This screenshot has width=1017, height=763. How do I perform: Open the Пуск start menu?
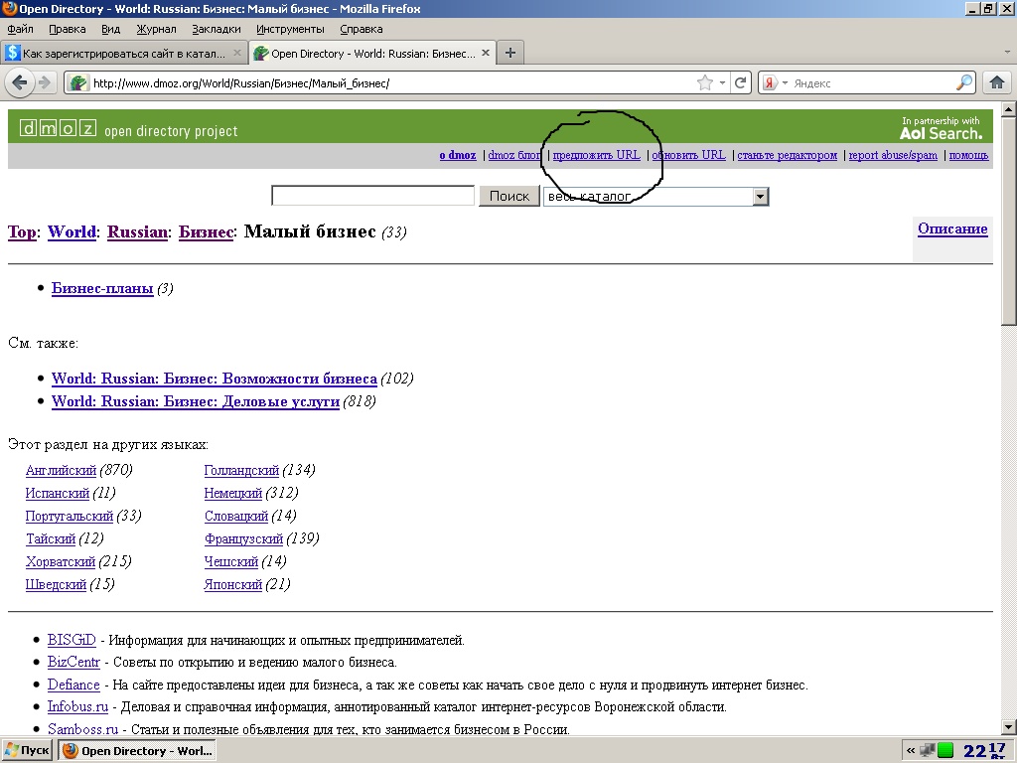tap(27, 750)
